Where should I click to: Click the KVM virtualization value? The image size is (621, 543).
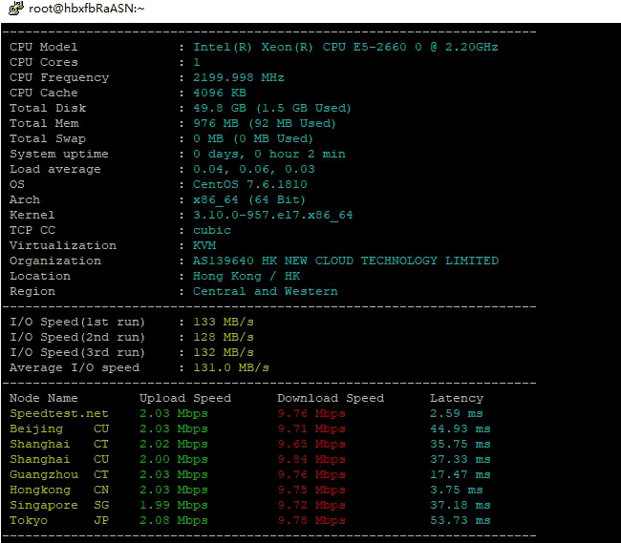203,245
